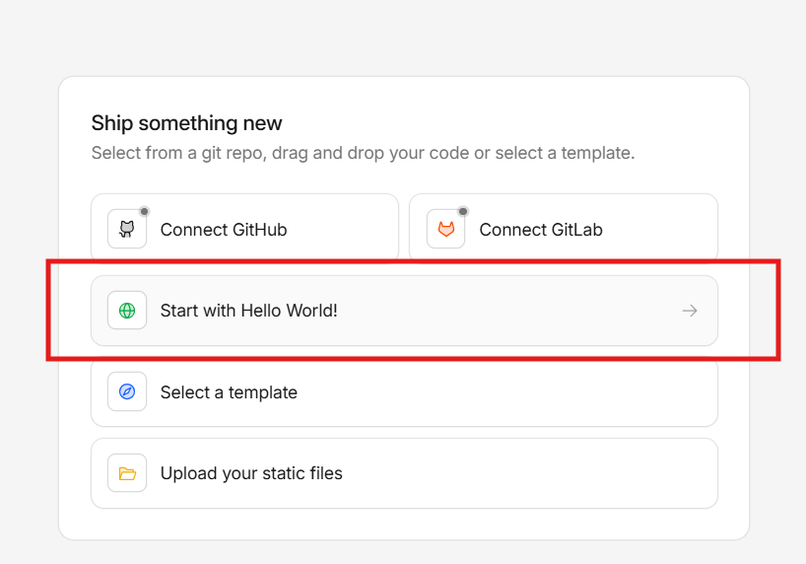Click the GitHub octocat icon
This screenshot has width=806, height=564.
(x=127, y=230)
